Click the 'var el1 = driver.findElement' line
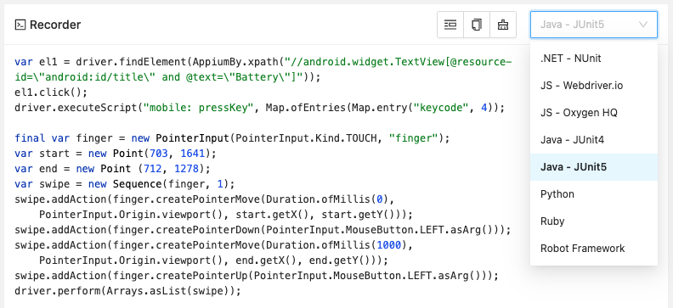 pos(263,62)
